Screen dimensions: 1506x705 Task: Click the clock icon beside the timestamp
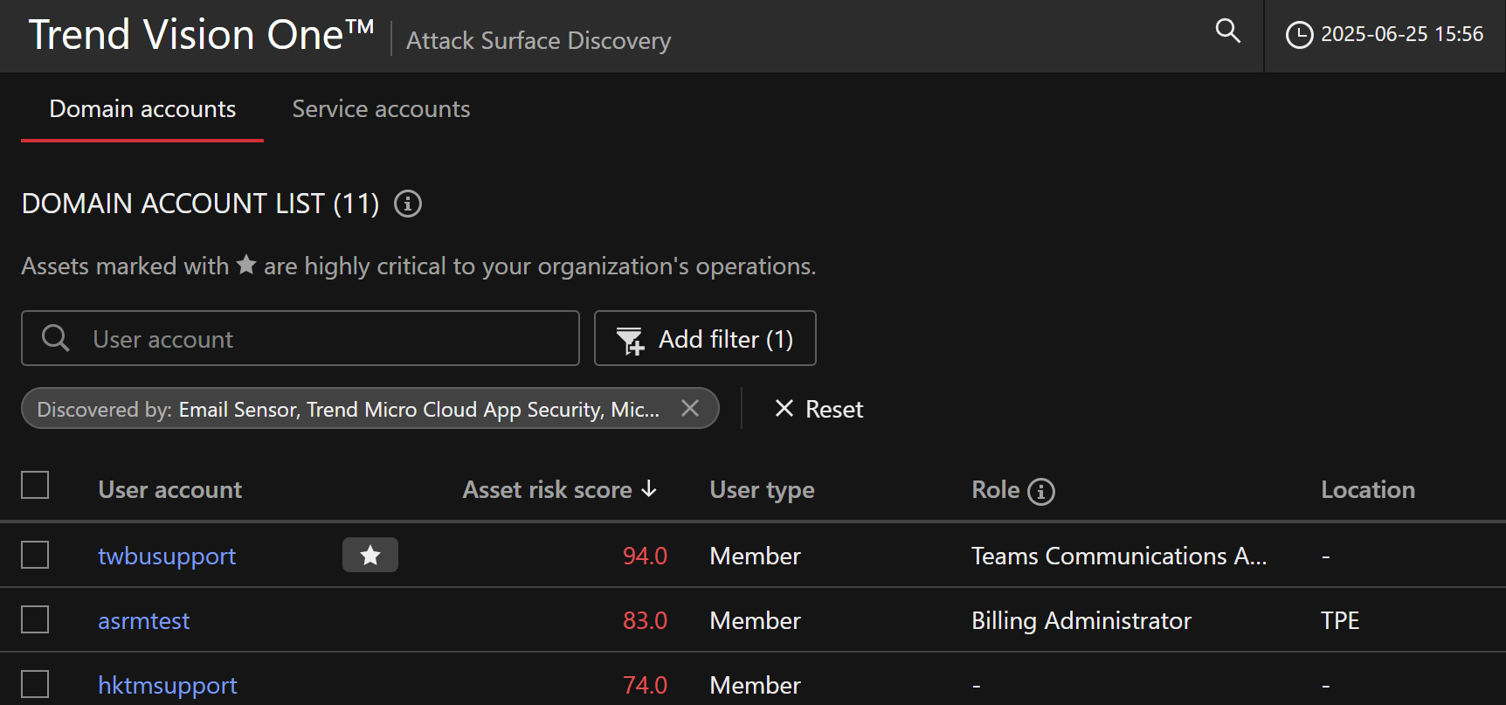(x=1299, y=35)
